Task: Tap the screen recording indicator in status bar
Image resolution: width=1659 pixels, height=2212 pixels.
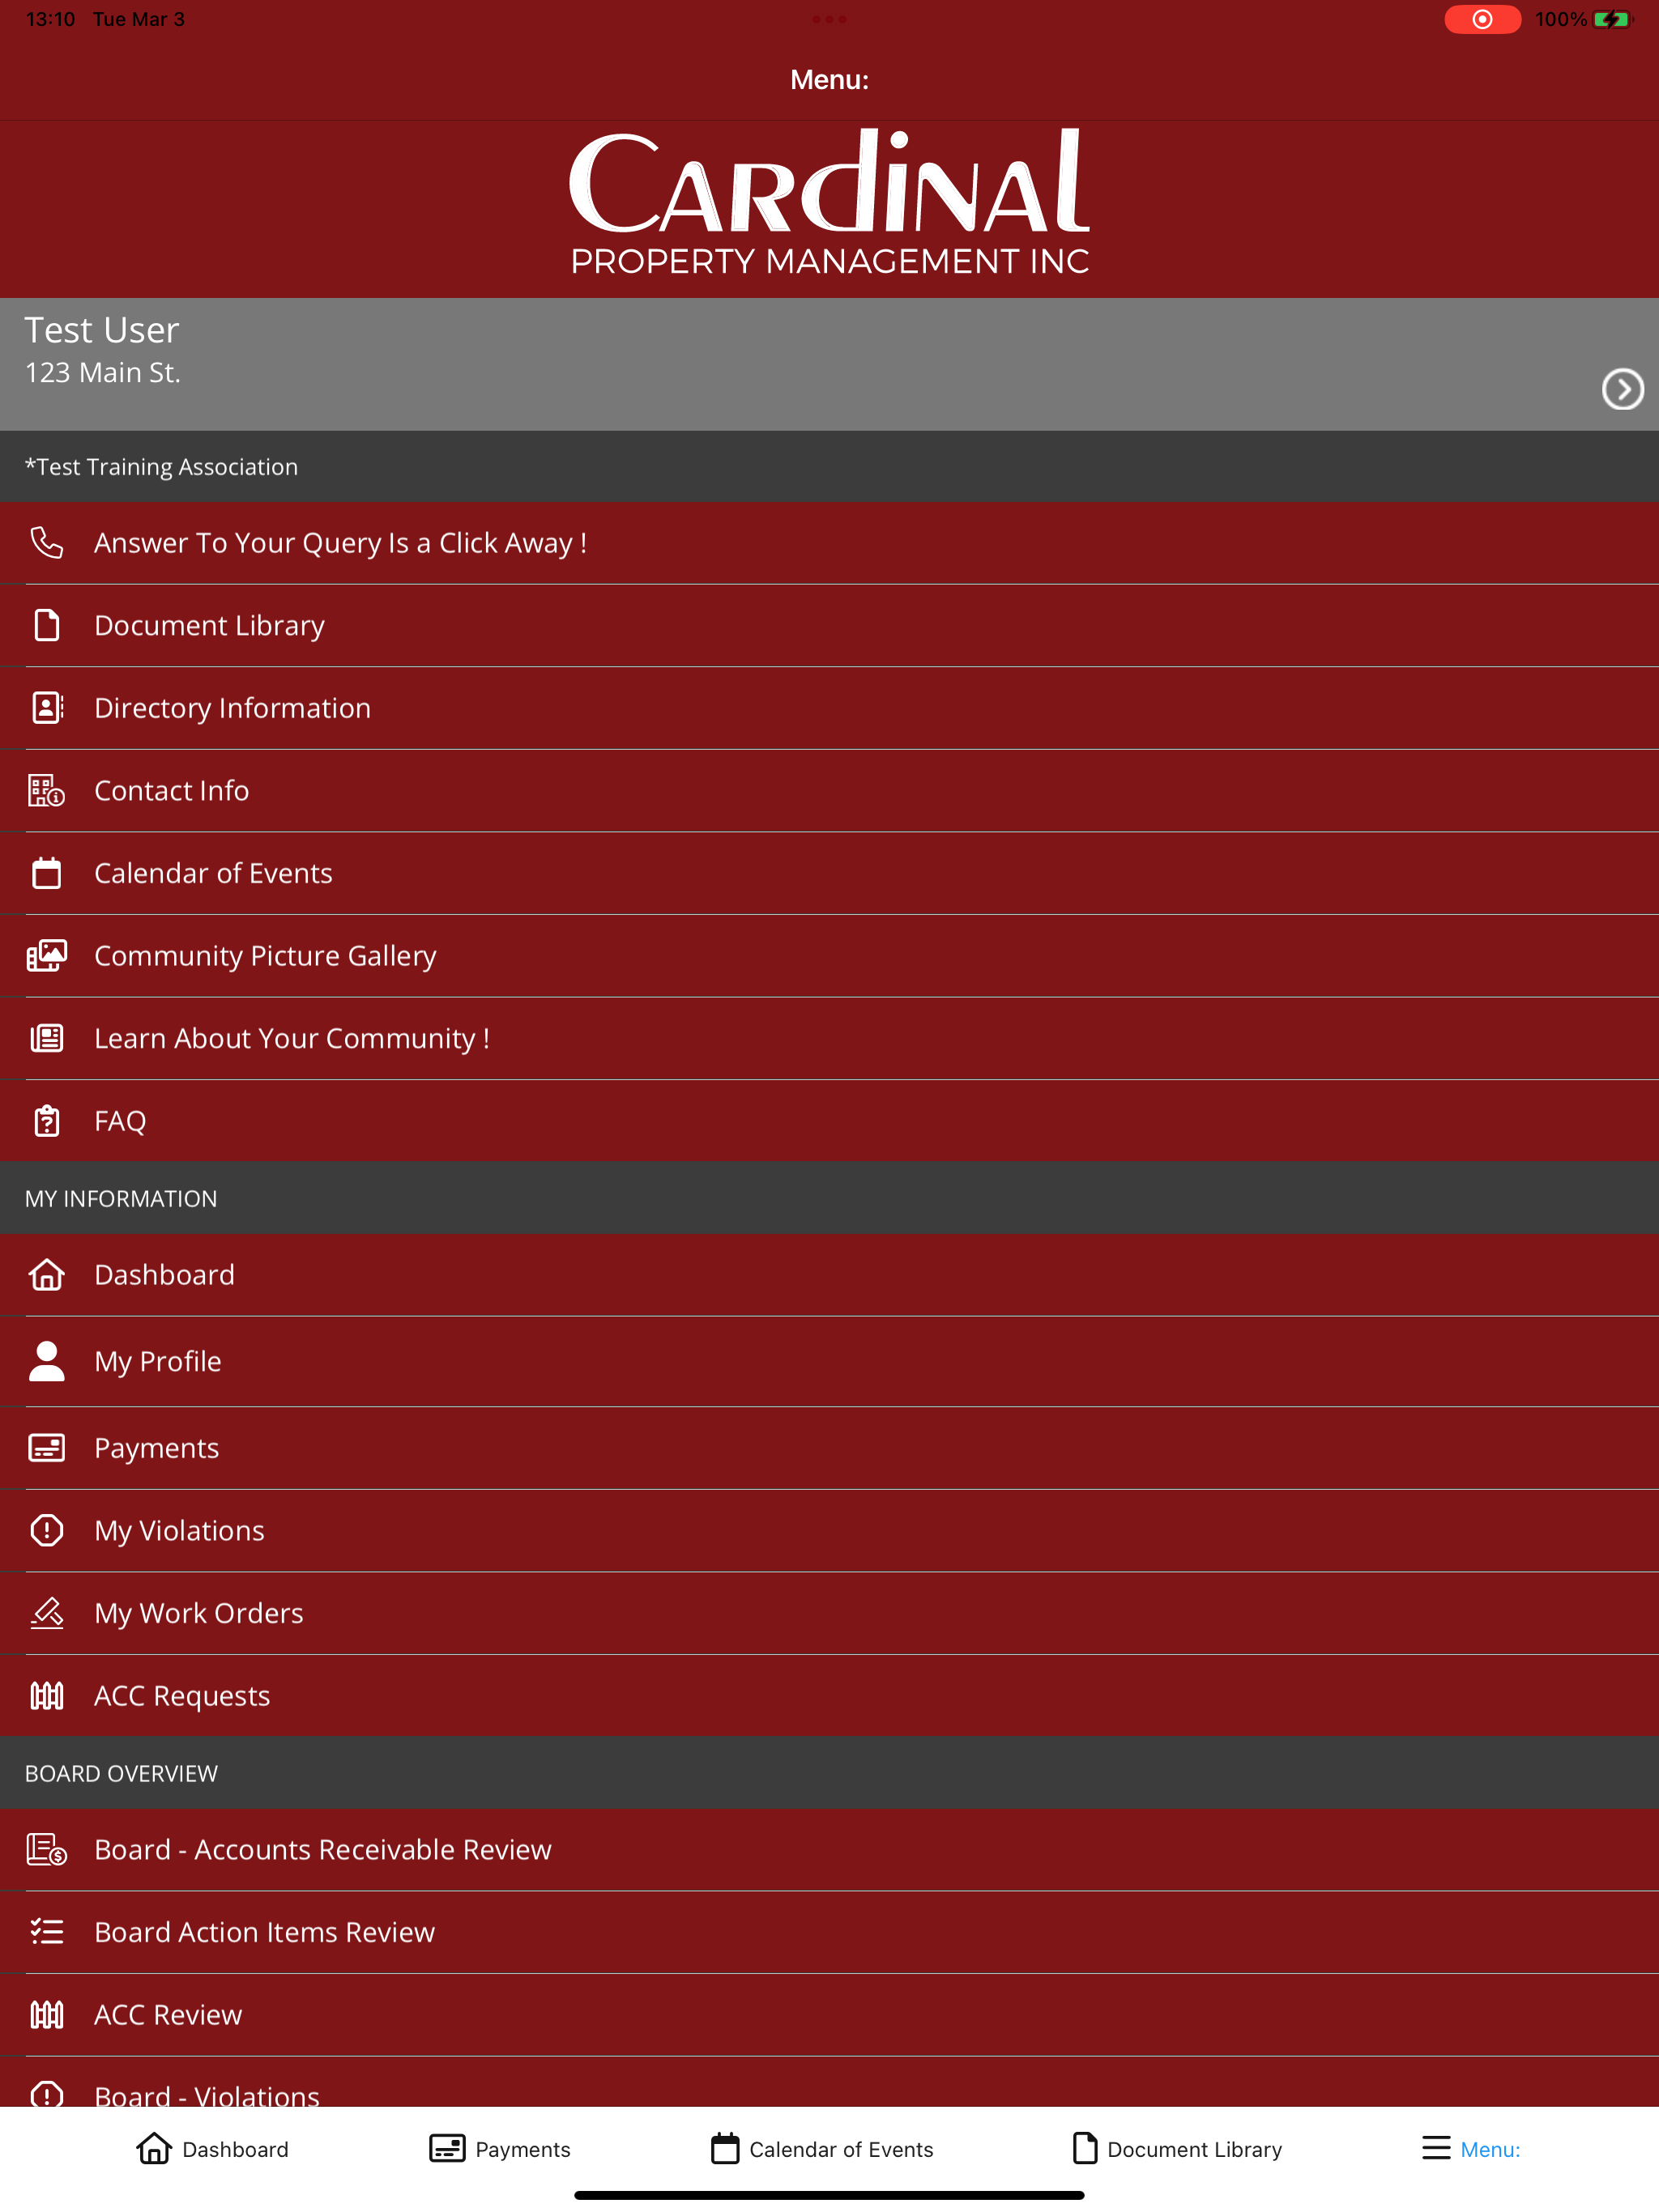Action: (1482, 19)
